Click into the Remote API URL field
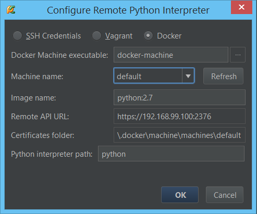Screen dimensions: 257x214 [x=179, y=116]
